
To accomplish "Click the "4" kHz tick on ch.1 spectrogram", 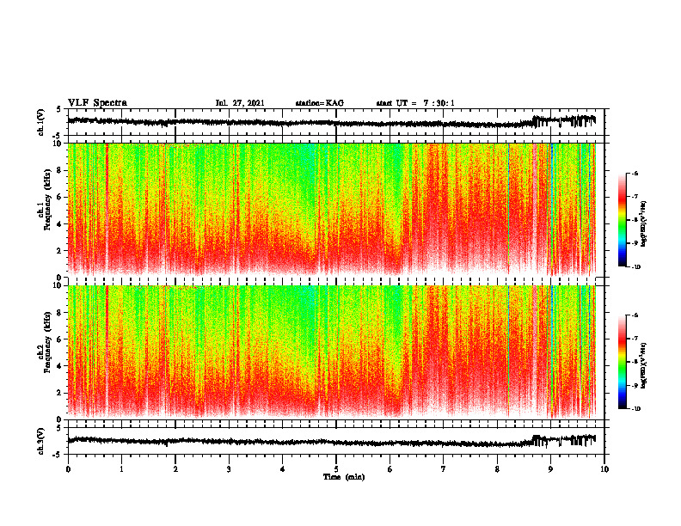I will tap(60, 224).
